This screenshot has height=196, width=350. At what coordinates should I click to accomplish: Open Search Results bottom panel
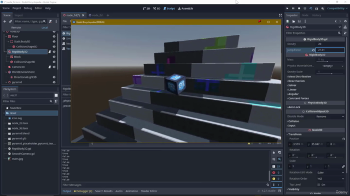point(103,191)
